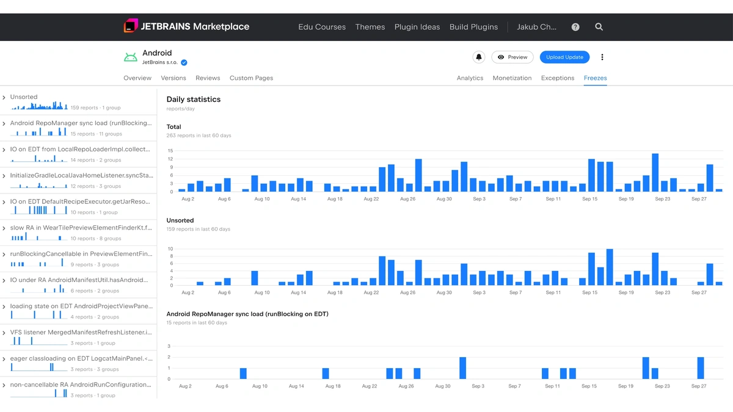Click '12 reports · 3 groups' text
The height and width of the screenshot is (412, 733).
point(95,187)
